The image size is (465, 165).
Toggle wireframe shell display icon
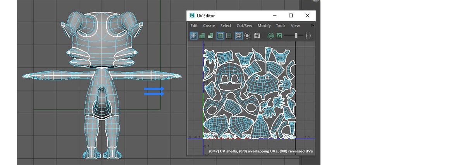[193, 36]
